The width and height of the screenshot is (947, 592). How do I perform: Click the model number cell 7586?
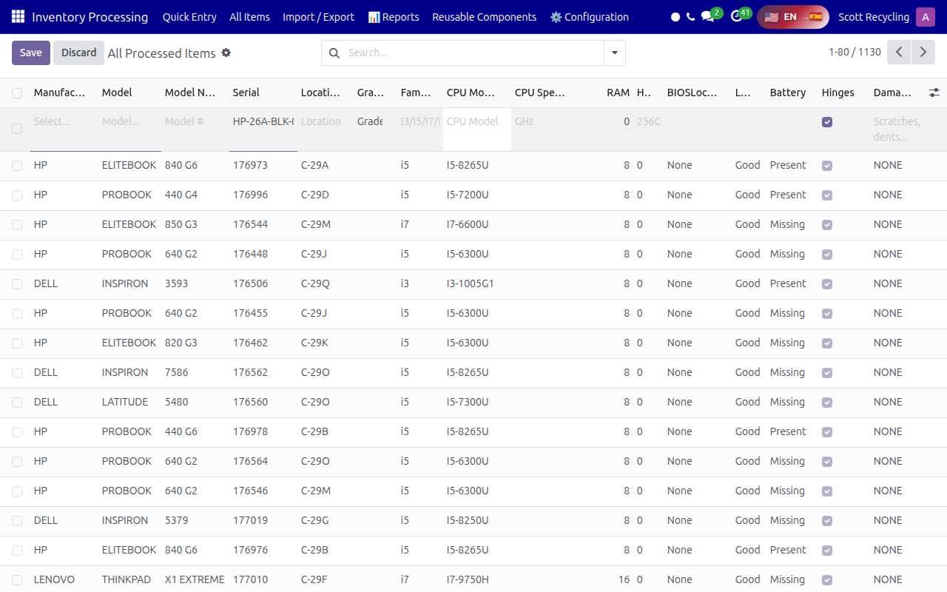(x=177, y=372)
